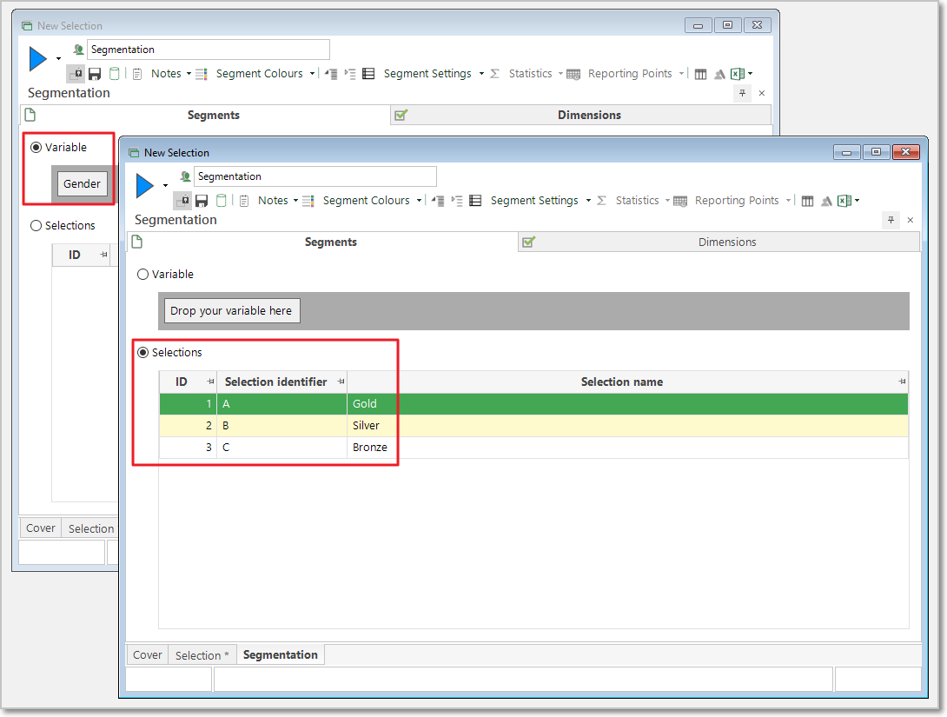Click the Segmentation name field in back window
This screenshot has width=947, height=717.
pyautogui.click(x=209, y=50)
